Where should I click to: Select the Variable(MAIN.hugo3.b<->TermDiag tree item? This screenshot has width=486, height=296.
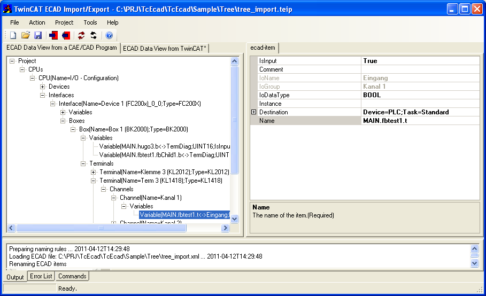coord(164,146)
